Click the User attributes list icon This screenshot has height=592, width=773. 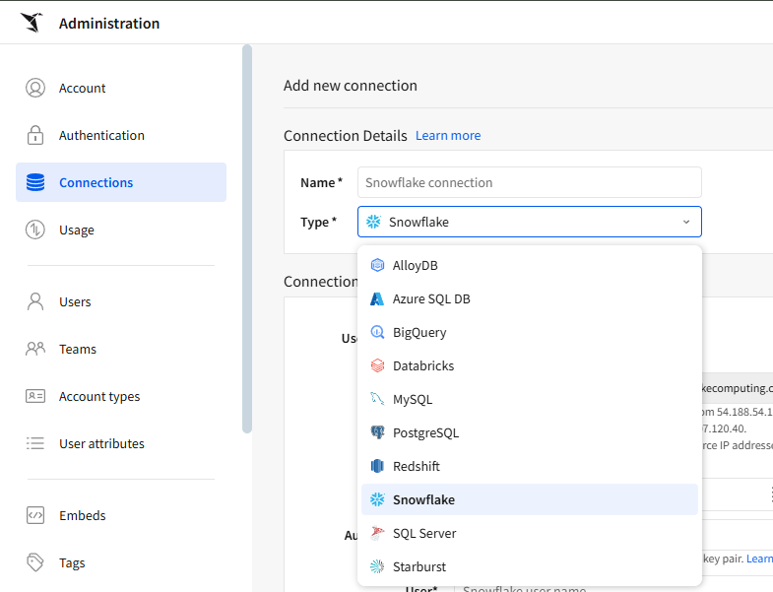[x=35, y=443]
